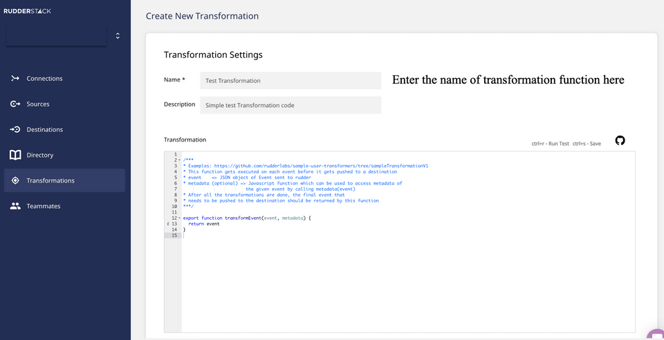The width and height of the screenshot is (664, 340).
Task: Click the 'ctrl+s - Save' hint
Action: [x=587, y=144]
